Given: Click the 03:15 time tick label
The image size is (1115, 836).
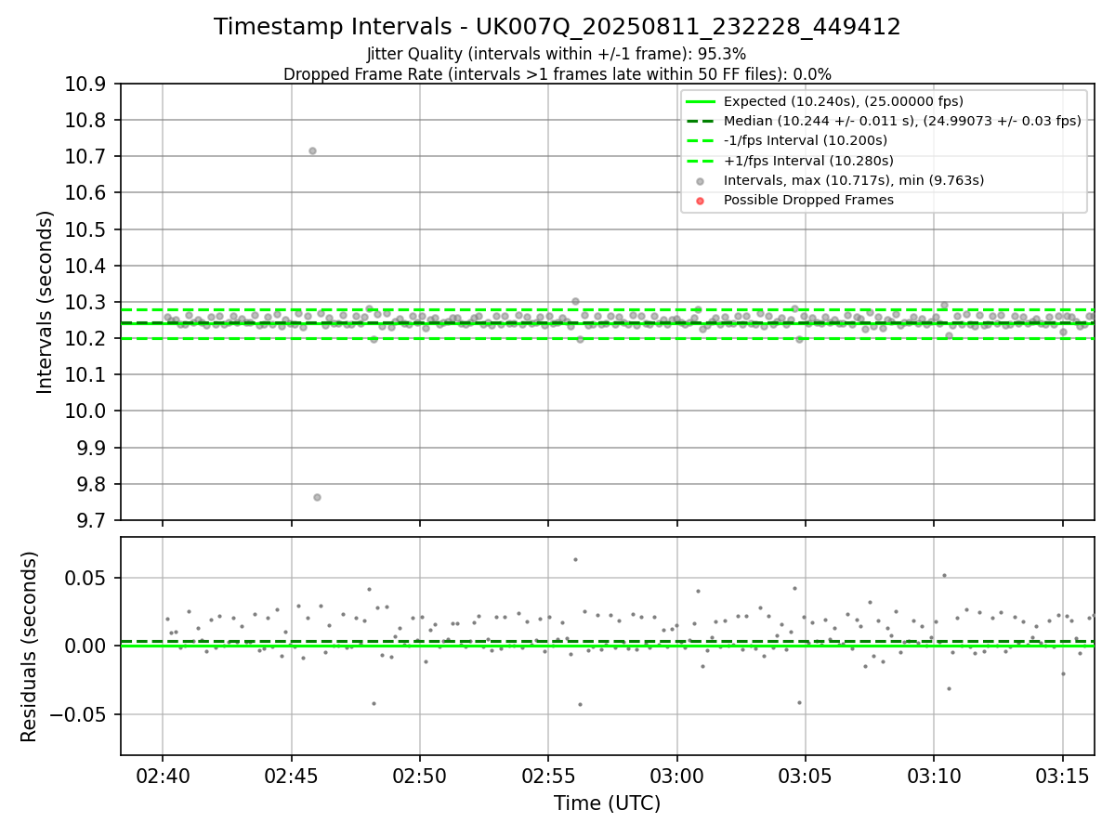Looking at the screenshot, I should (1062, 776).
